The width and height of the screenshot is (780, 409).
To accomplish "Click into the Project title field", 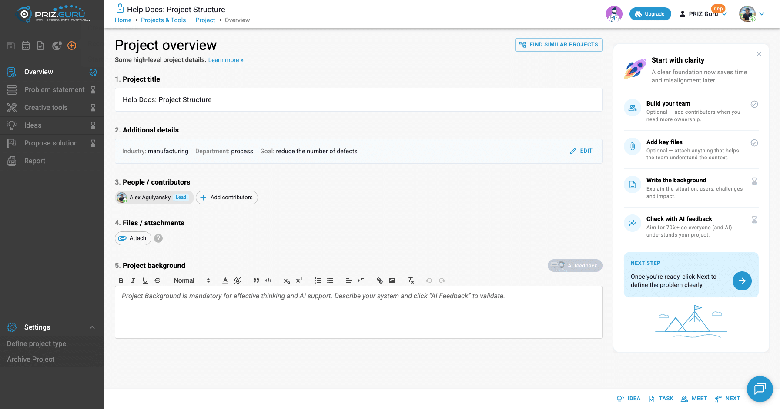I will pyautogui.click(x=358, y=100).
